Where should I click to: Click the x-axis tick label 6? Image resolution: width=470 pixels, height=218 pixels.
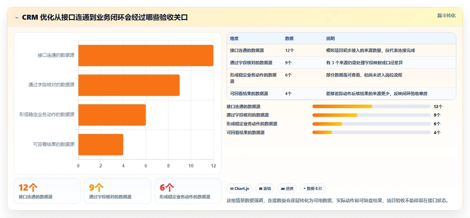click(146, 166)
